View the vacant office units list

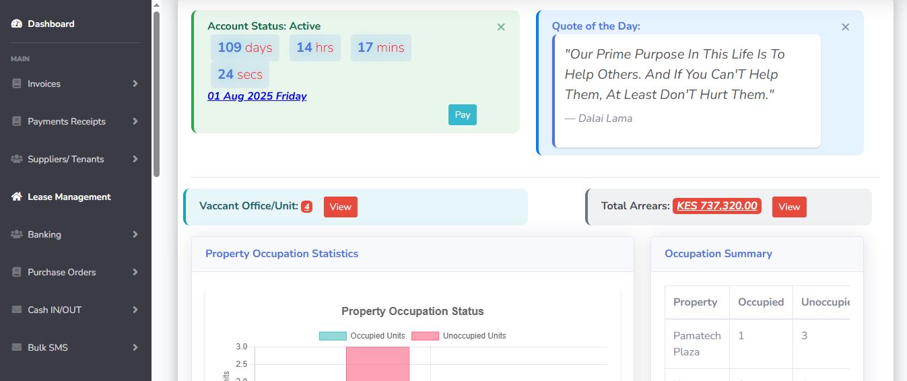tap(340, 207)
